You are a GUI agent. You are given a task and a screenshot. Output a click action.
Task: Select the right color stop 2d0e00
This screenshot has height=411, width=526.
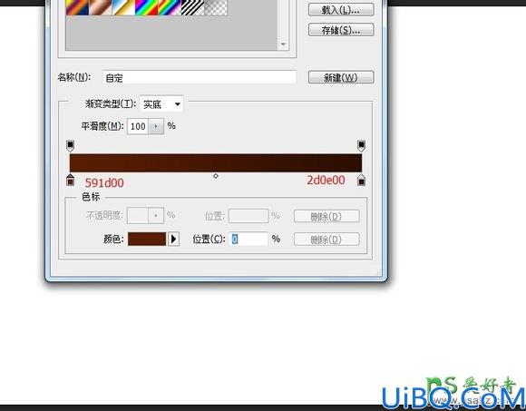[x=361, y=180]
